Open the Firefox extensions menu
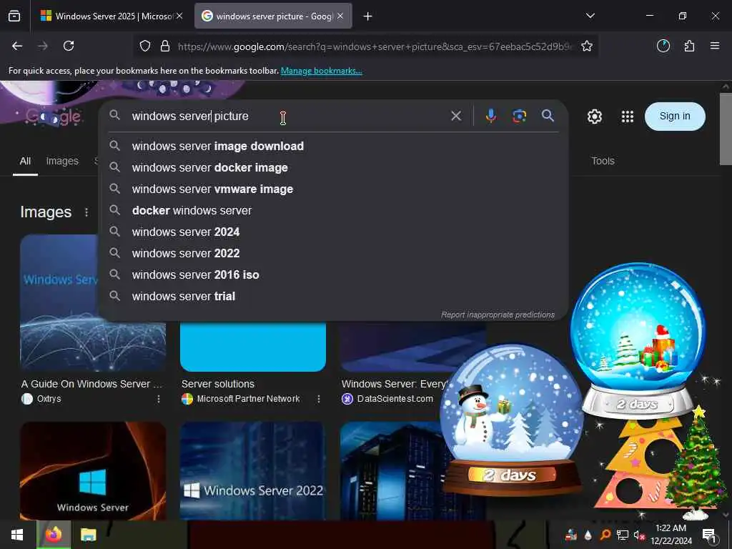The image size is (732, 549). (689, 46)
